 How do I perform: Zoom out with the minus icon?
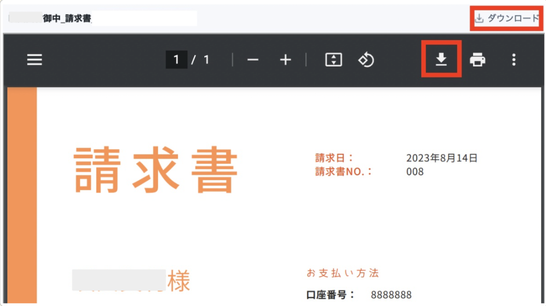coord(253,60)
